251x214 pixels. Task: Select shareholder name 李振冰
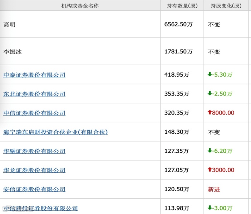[13, 52]
